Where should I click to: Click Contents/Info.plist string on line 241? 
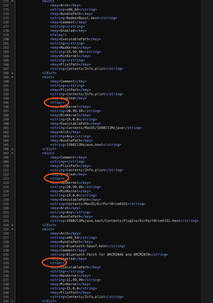click(87, 297)
